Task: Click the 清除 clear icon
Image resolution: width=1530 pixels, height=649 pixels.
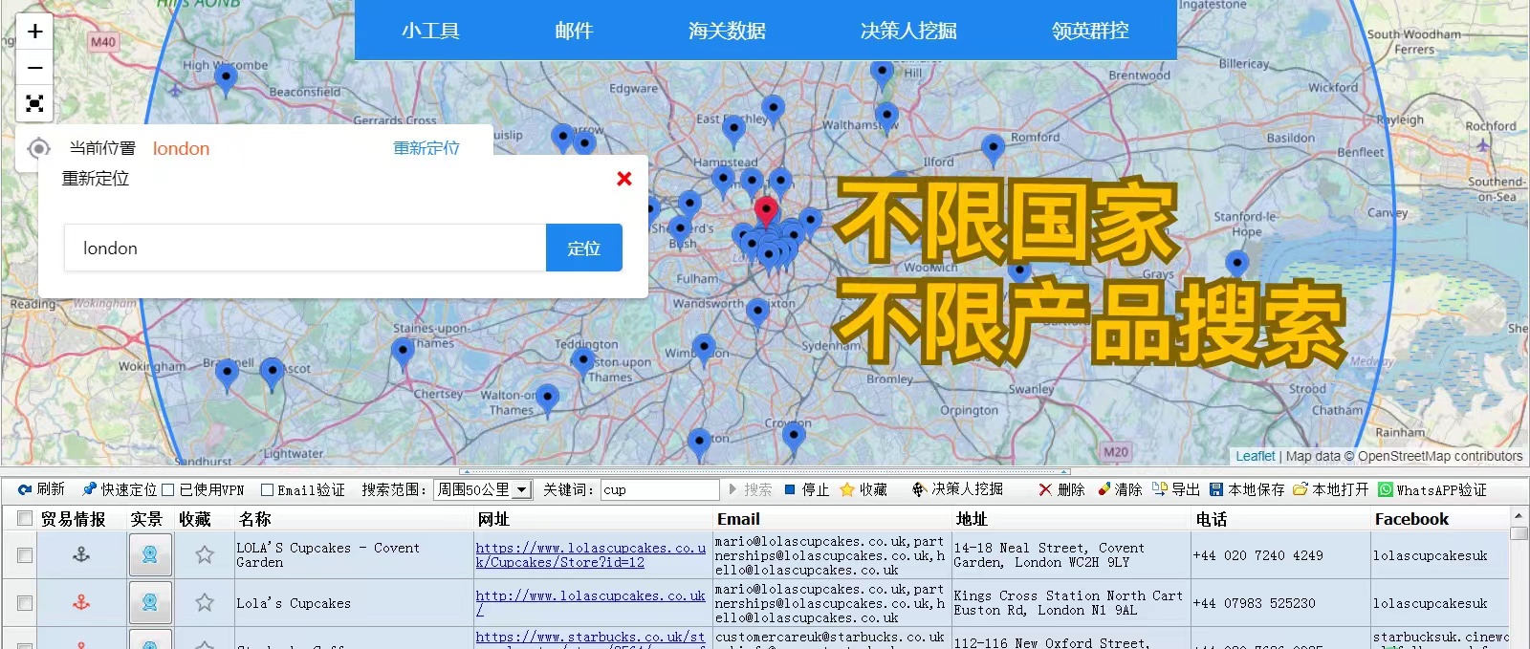Action: tap(1104, 489)
